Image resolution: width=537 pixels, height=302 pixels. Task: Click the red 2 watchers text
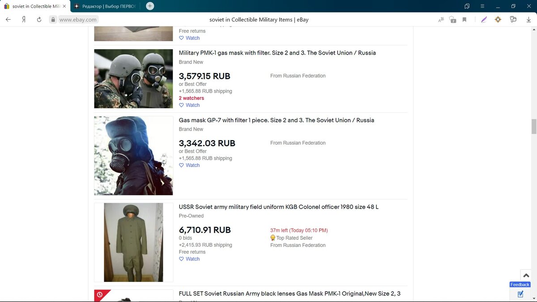(x=192, y=98)
